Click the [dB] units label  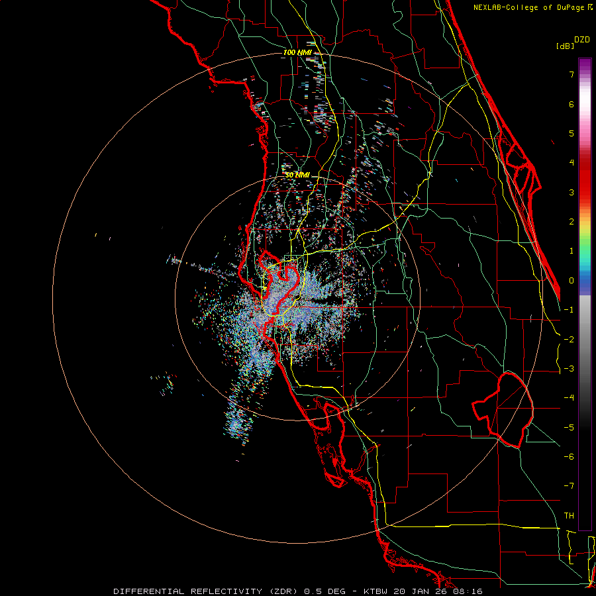(x=565, y=46)
